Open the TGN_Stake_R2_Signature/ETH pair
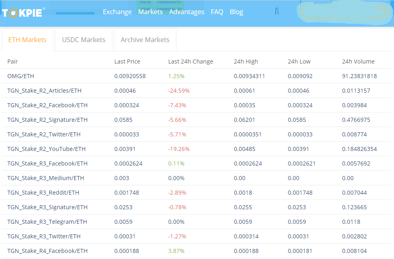Image resolution: width=394 pixels, height=259 pixels. [47, 120]
